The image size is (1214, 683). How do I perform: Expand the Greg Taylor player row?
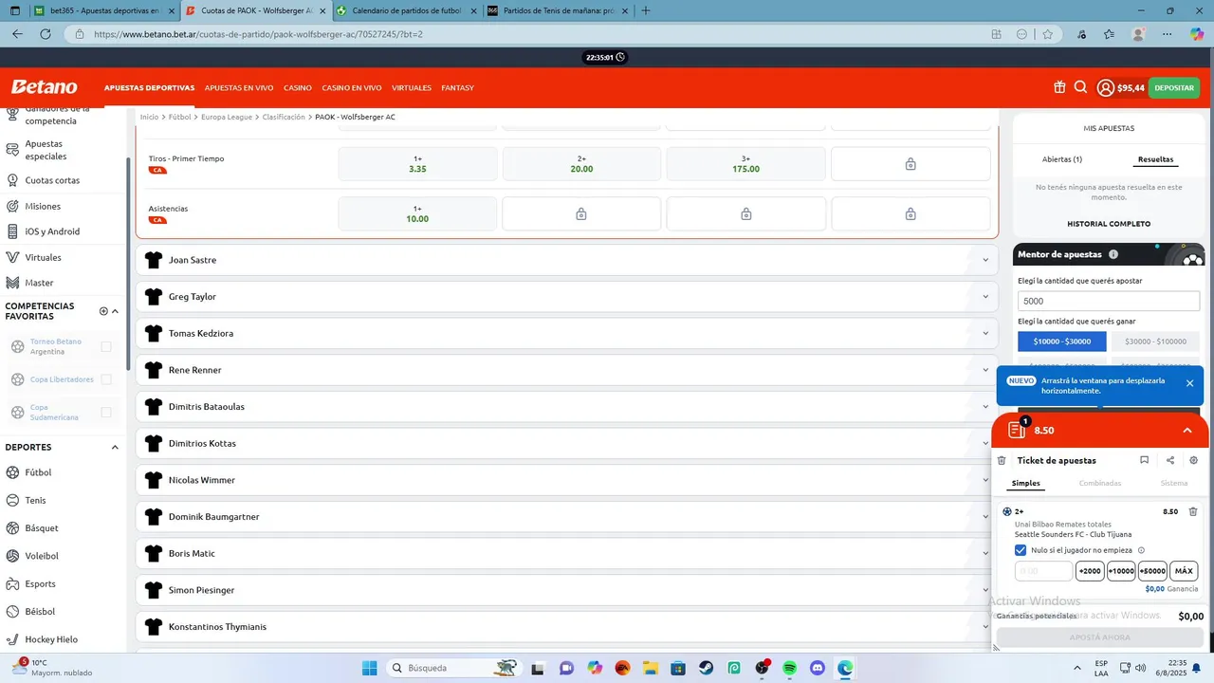(567, 297)
